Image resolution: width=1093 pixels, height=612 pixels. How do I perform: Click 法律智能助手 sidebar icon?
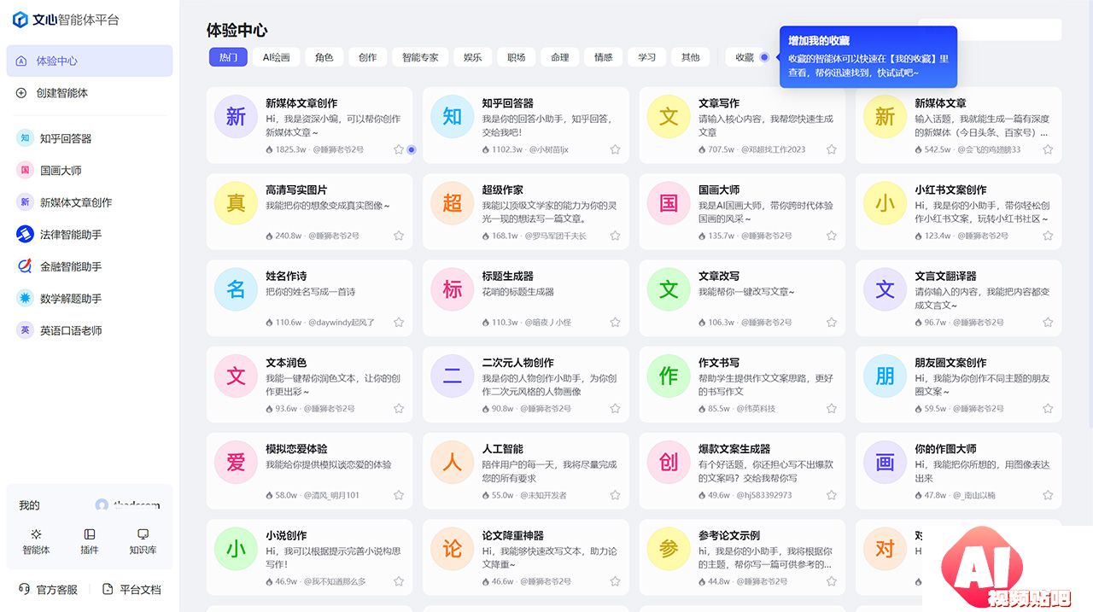point(25,235)
